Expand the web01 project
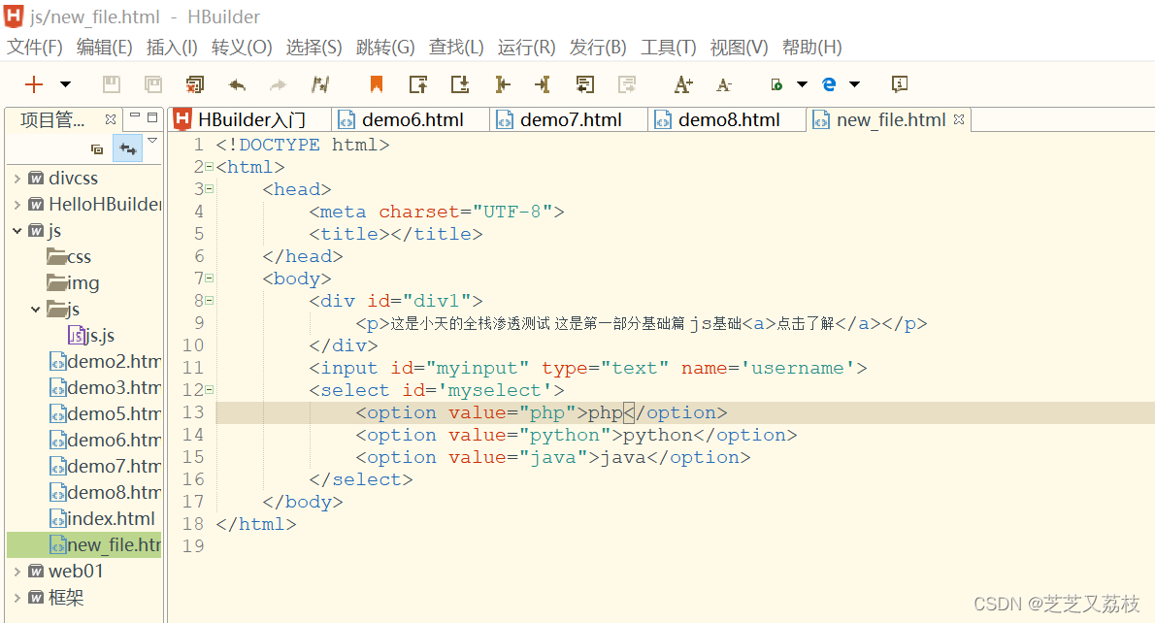This screenshot has height=623, width=1155. coord(16,572)
